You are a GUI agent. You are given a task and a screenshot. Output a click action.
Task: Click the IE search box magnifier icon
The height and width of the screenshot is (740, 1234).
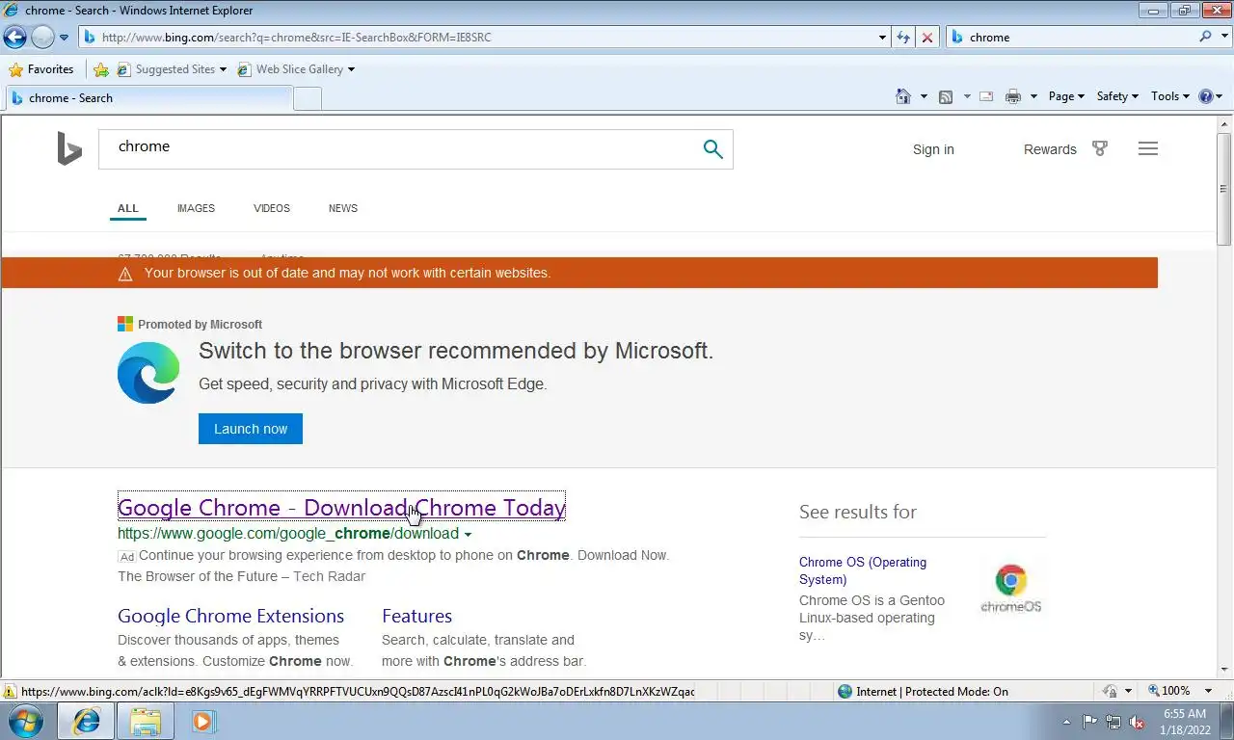1206,37
